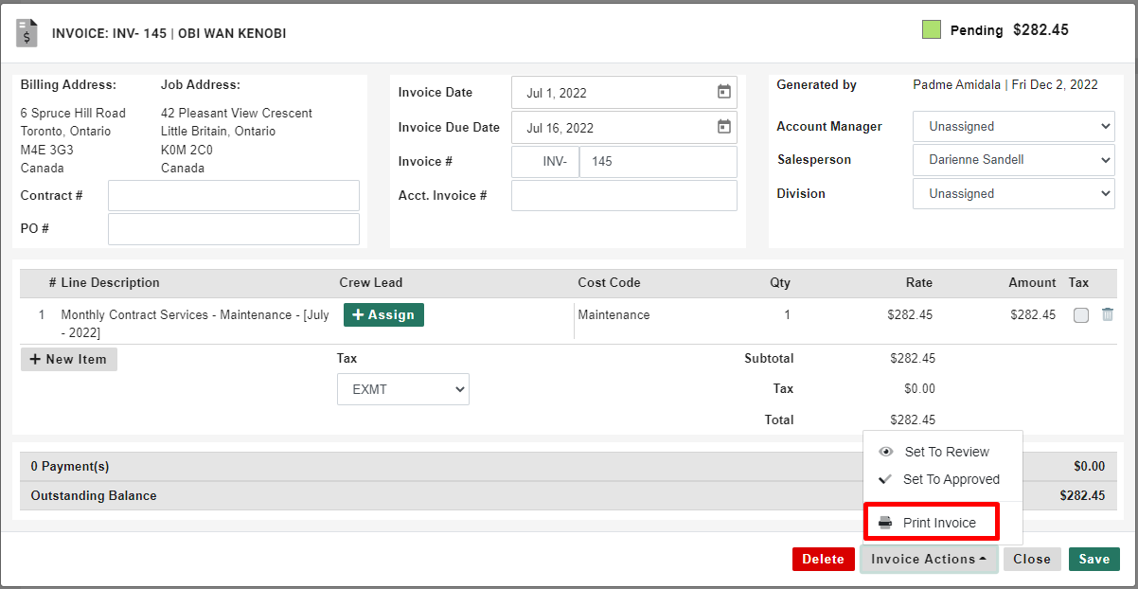Assign a crew lead with the Assign button
1138x589 pixels.
coord(383,314)
